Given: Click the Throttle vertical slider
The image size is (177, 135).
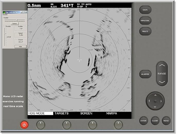Looking at the screenshot, I should tap(5, 37).
